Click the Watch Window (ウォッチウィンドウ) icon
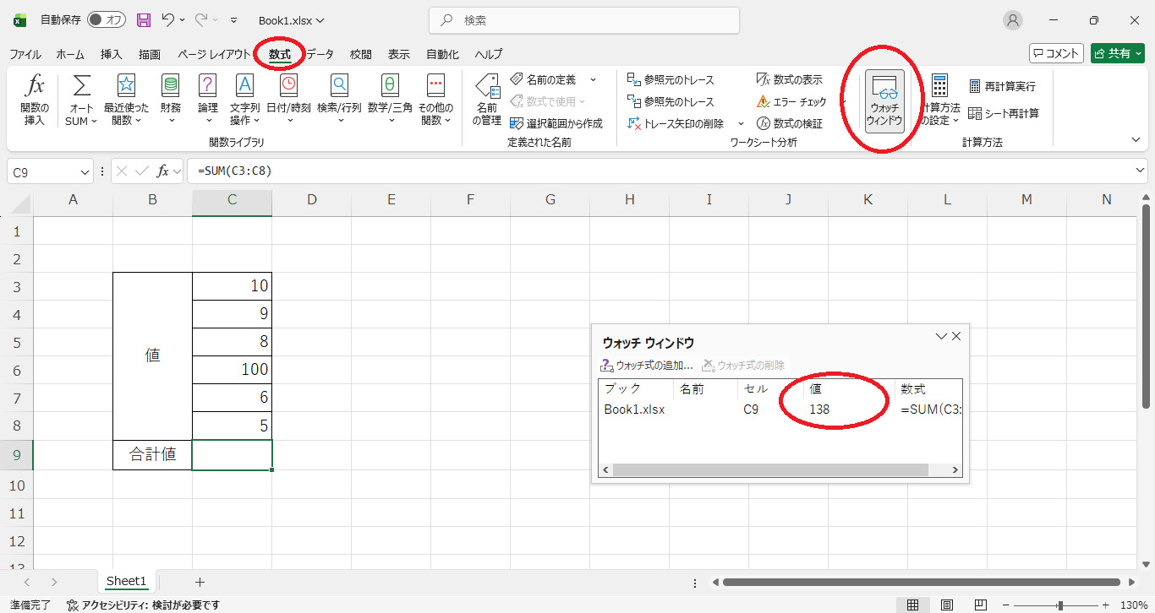The image size is (1155, 613). (x=884, y=100)
